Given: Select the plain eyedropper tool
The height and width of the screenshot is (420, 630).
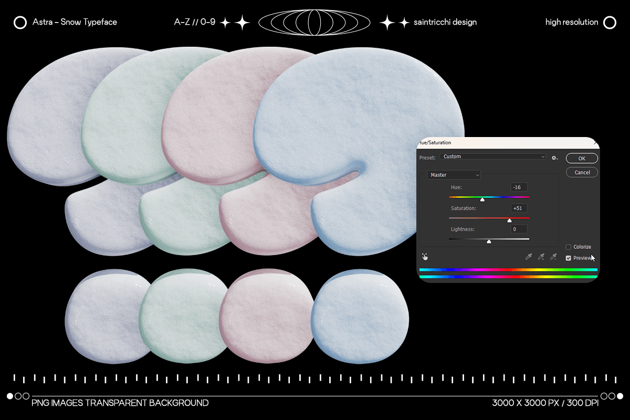Looking at the screenshot, I should click(x=529, y=257).
